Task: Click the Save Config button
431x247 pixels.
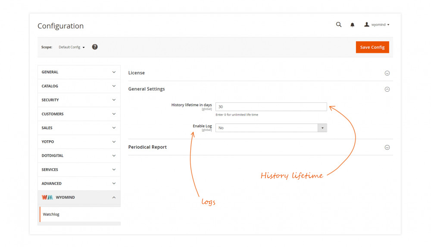Action: tap(372, 47)
